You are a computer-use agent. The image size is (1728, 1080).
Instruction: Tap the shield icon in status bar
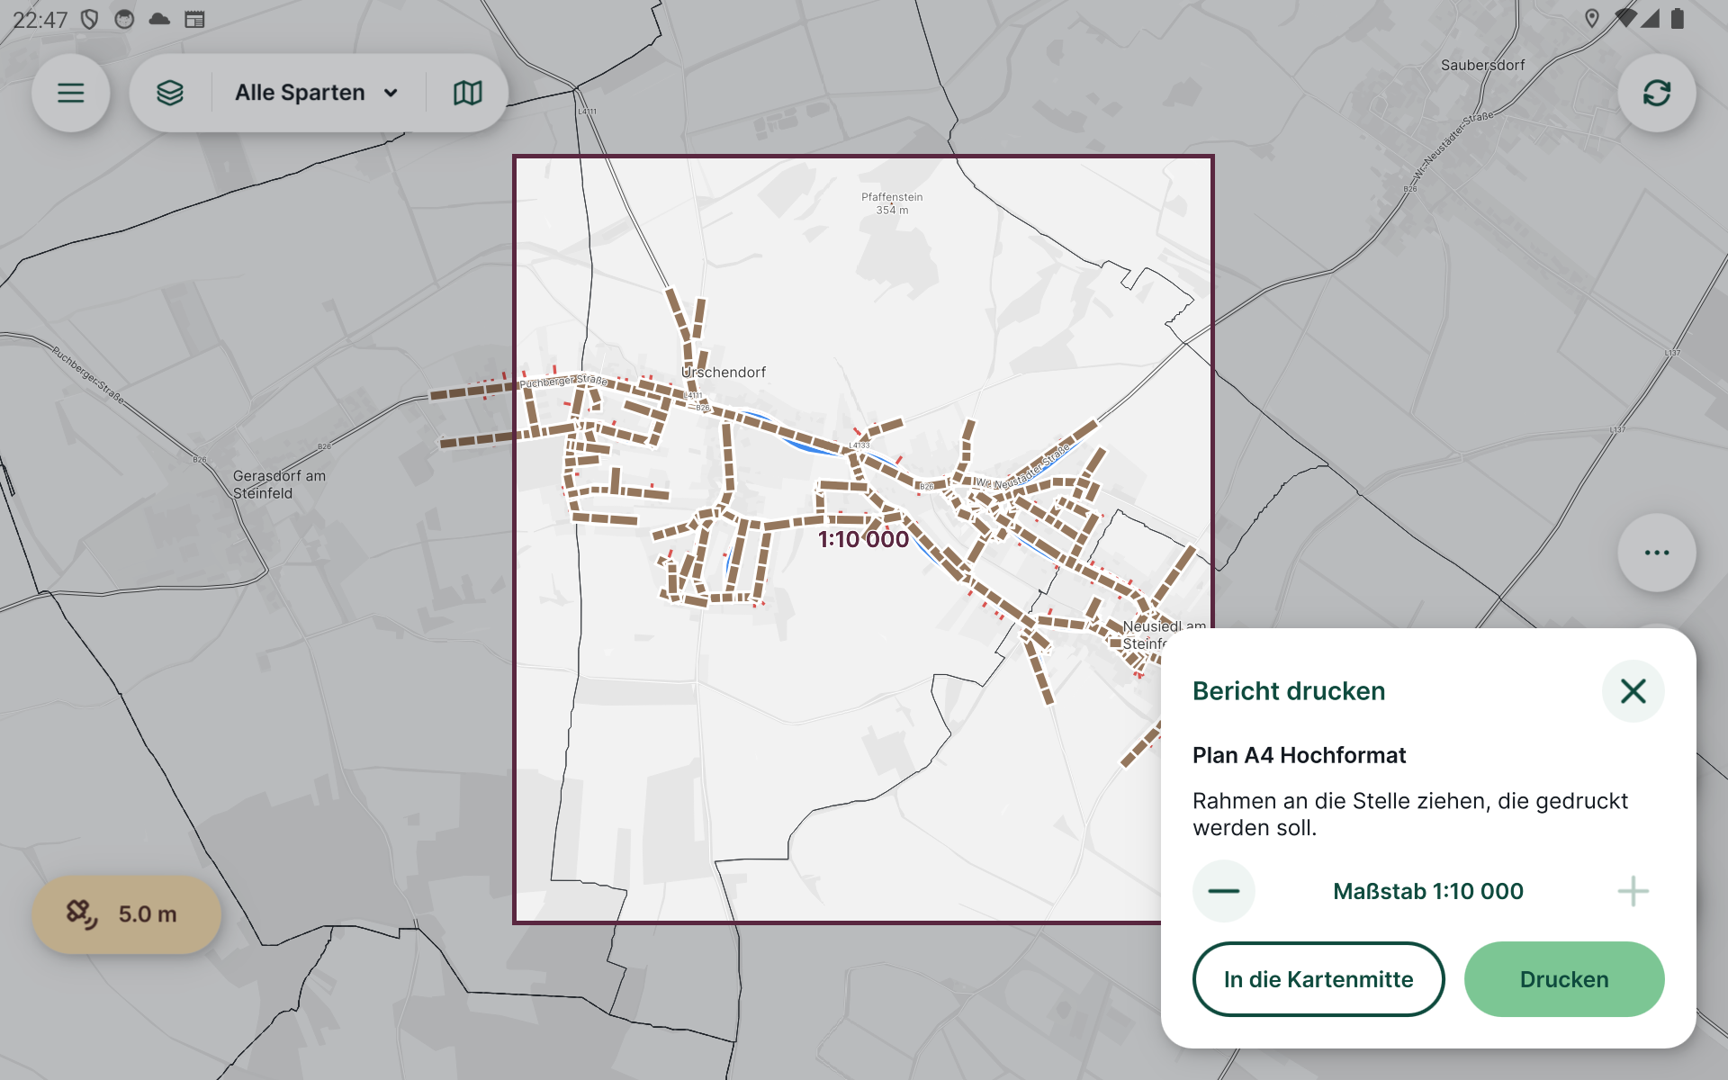(89, 19)
